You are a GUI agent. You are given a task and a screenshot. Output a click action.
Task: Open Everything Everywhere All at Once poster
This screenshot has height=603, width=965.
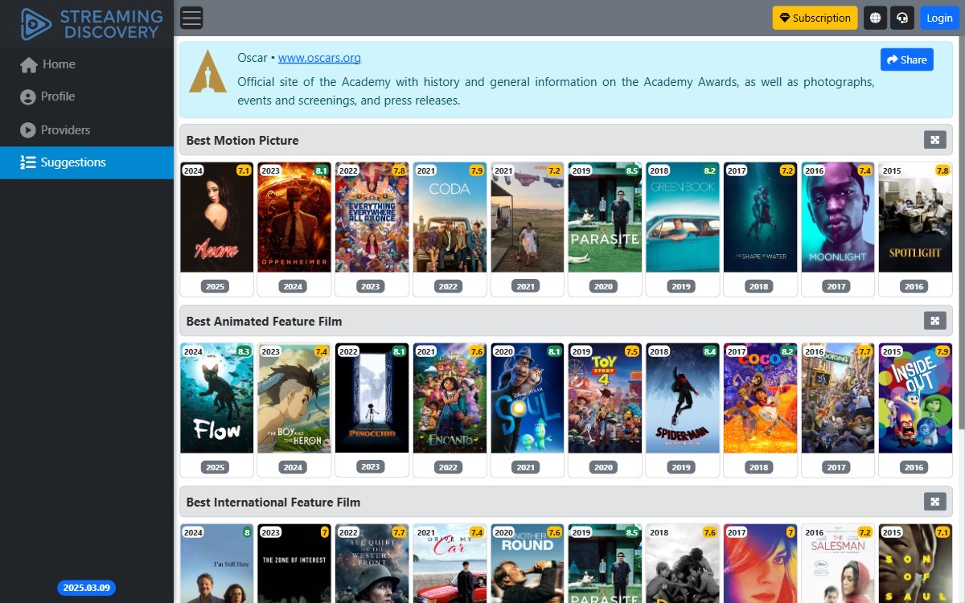[371, 217]
